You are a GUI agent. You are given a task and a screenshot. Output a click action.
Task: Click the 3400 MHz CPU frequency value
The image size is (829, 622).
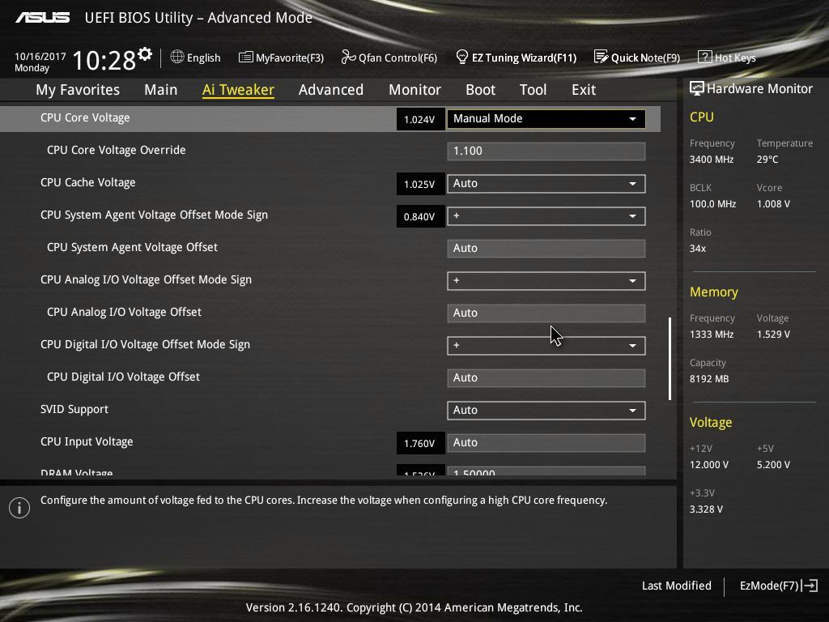712,160
